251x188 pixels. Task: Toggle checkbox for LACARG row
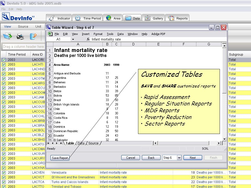point(4,83)
